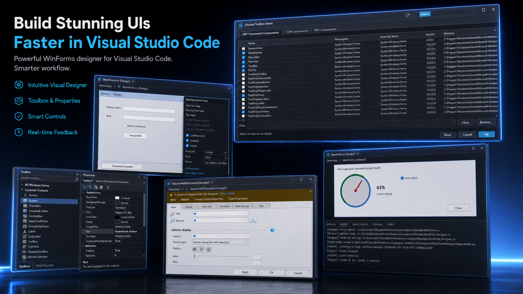Click the Save profile button
This screenshot has width=523, height=294.
[135, 136]
